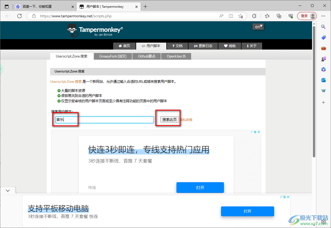Screen dimensions: 331x228
Task: Open sidebar Search icon
Action: click(323, 27)
